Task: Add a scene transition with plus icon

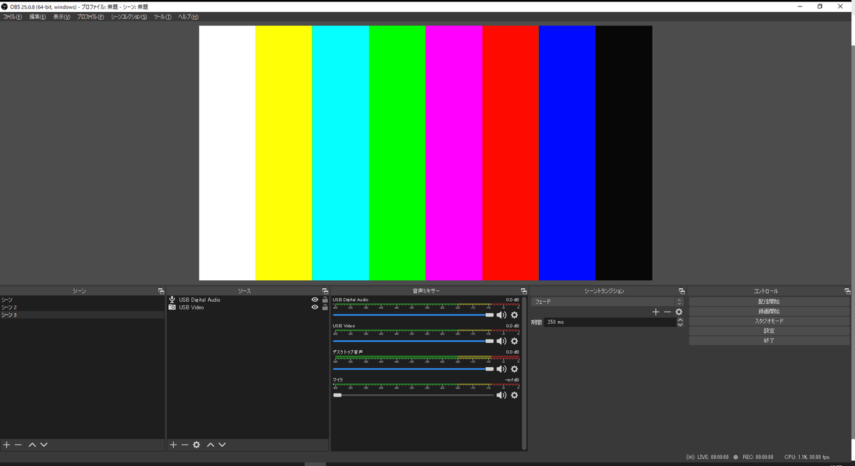Action: click(x=655, y=312)
